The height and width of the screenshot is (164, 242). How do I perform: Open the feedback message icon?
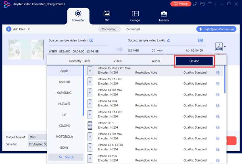pyautogui.click(x=202, y=4)
